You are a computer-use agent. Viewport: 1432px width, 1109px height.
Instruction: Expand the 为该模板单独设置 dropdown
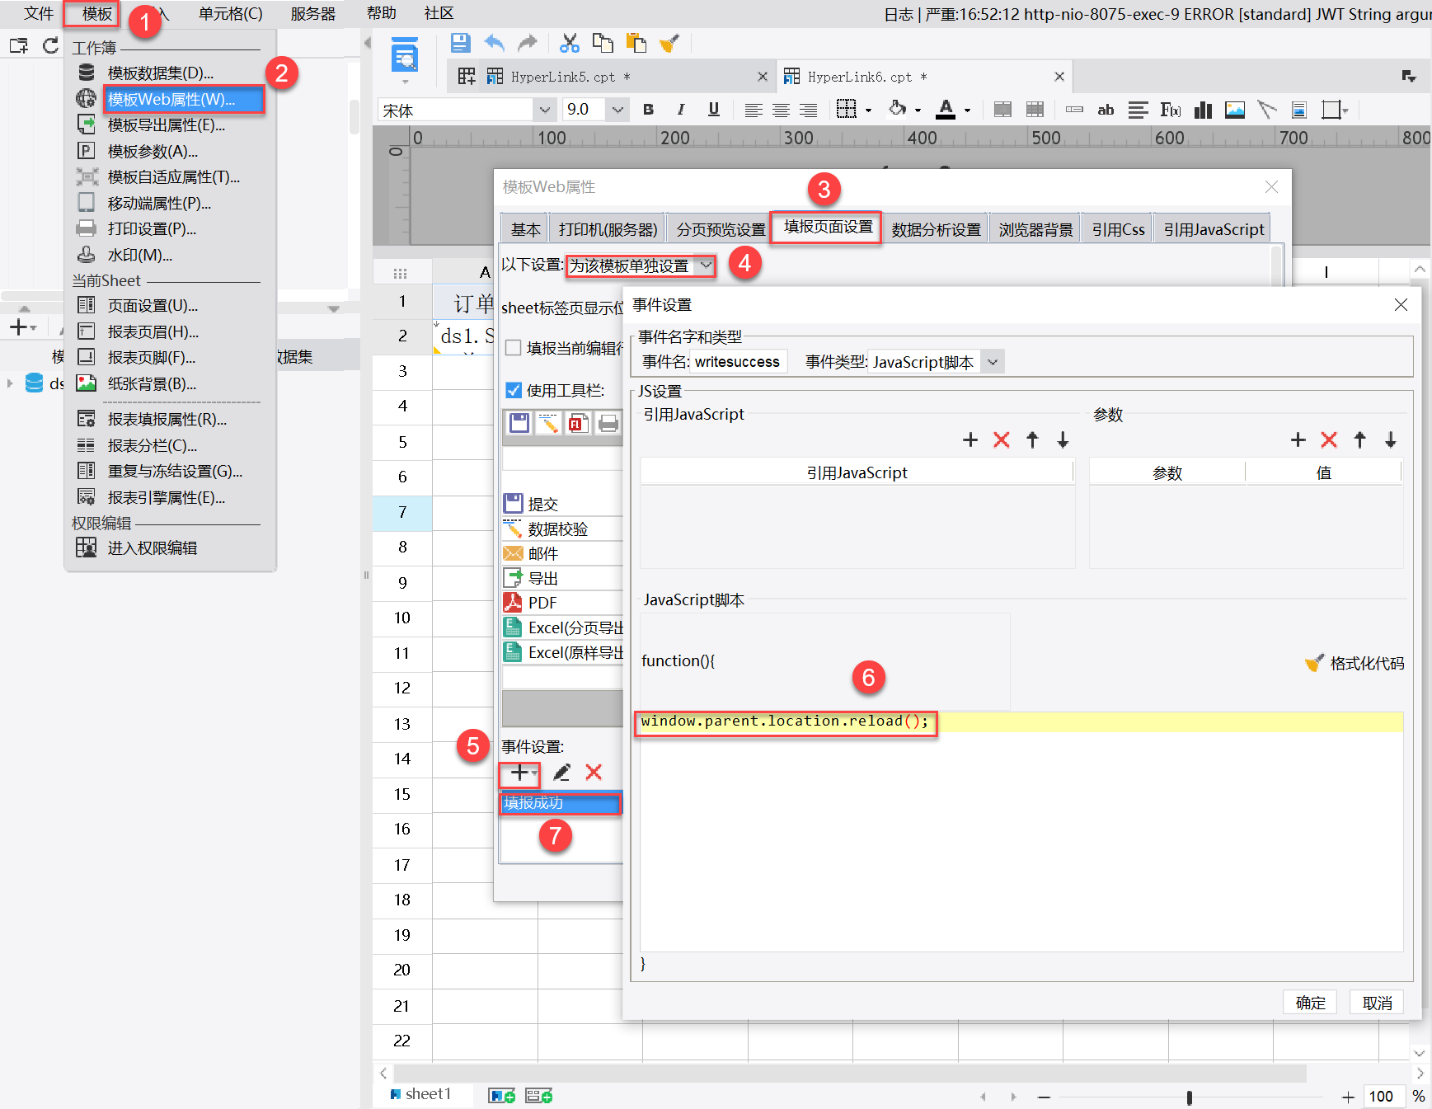click(706, 266)
